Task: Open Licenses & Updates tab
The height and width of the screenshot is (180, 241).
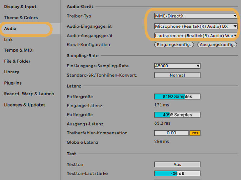Action: click(x=25, y=105)
